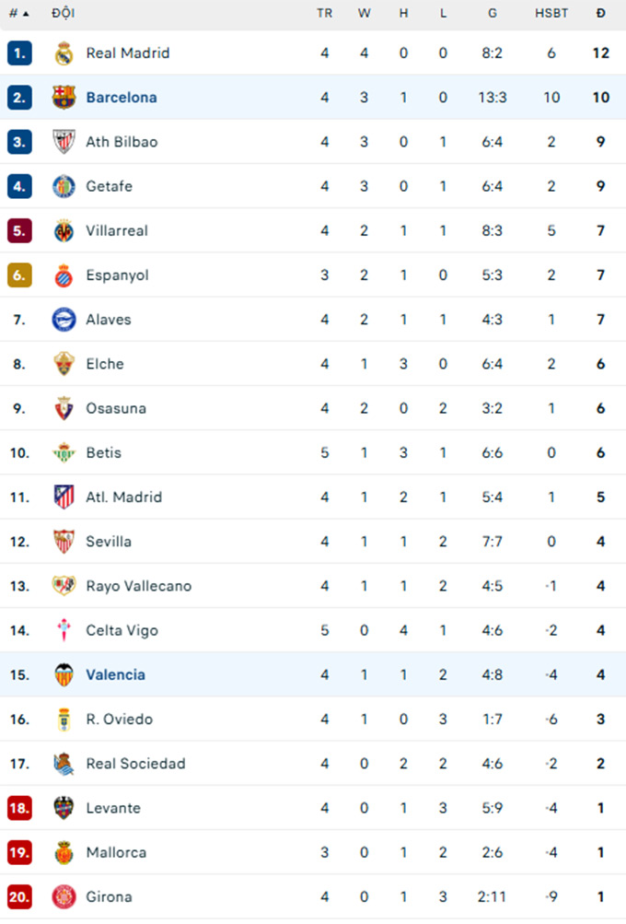This screenshot has height=924, width=626.
Task: Open the Barcelona team link
Action: tap(122, 98)
